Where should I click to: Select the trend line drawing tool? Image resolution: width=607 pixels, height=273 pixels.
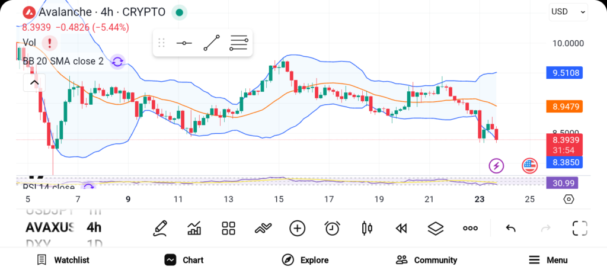pos(211,43)
